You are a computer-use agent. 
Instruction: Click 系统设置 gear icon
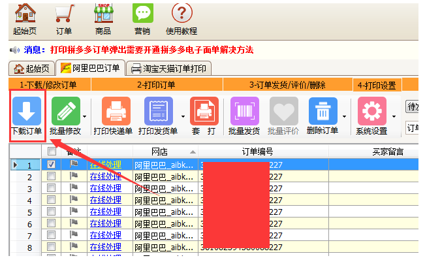pyautogui.click(x=372, y=111)
